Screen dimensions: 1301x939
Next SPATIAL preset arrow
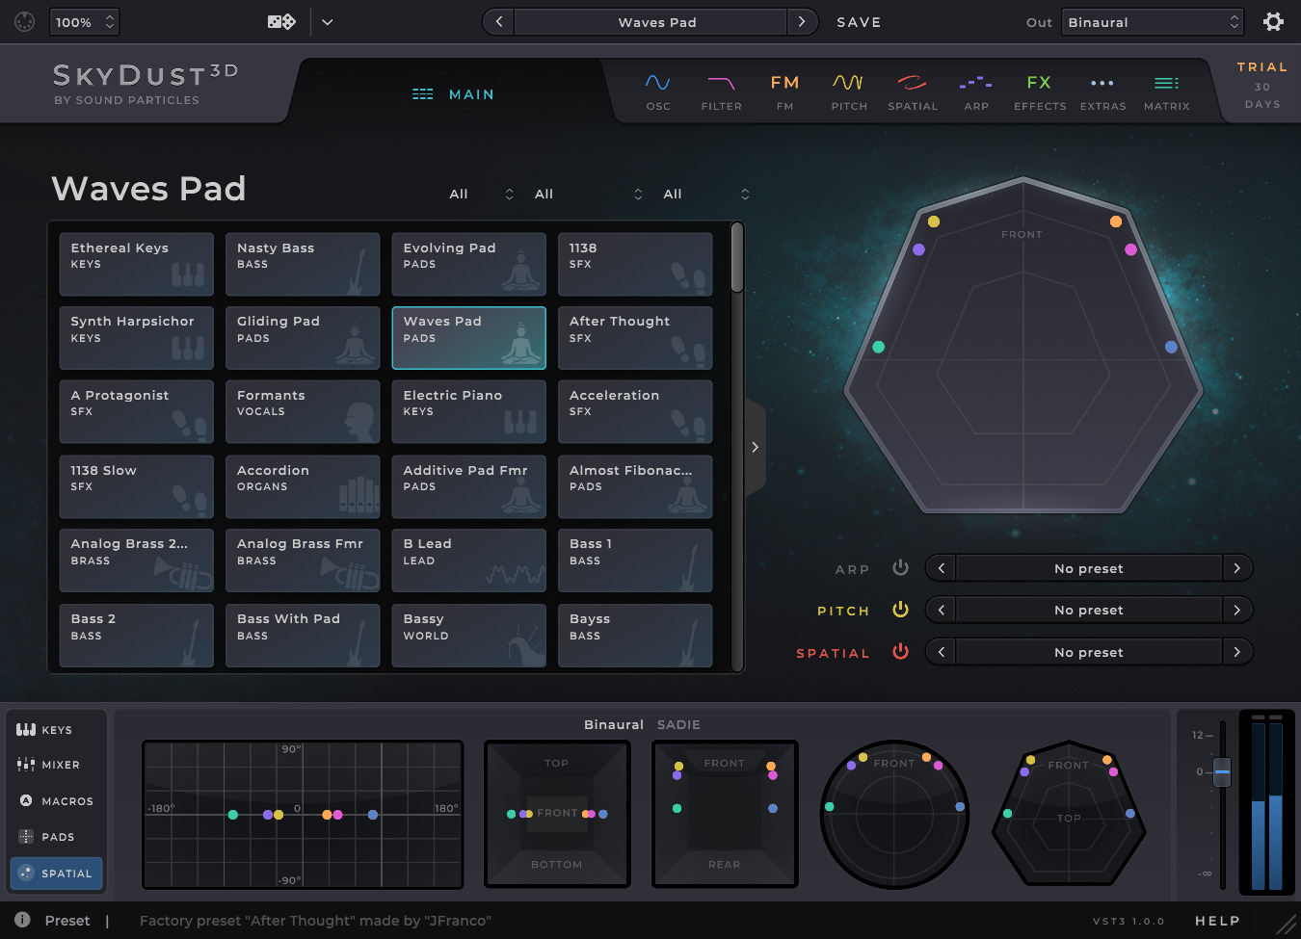(1237, 652)
